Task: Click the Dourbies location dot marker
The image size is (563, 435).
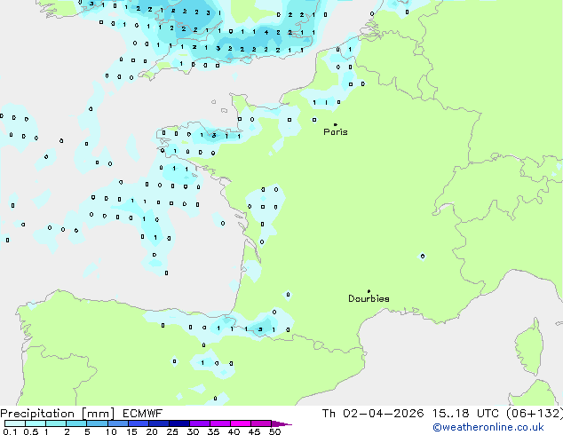Action: [x=369, y=291]
